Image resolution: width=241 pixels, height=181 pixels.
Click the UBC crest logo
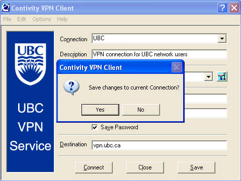click(x=30, y=64)
